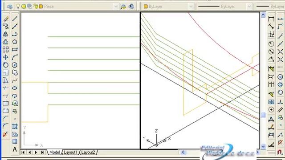Select the Polyline tool
The height and width of the screenshot is (160, 285).
pos(15,34)
